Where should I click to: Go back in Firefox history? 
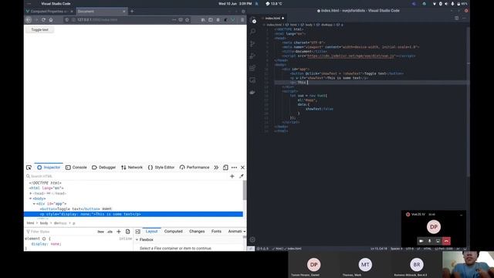pos(29,19)
